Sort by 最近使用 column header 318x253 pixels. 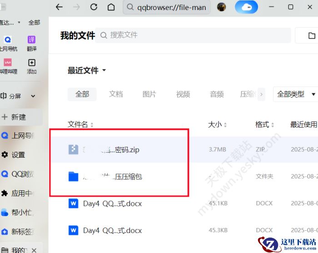click(x=304, y=124)
